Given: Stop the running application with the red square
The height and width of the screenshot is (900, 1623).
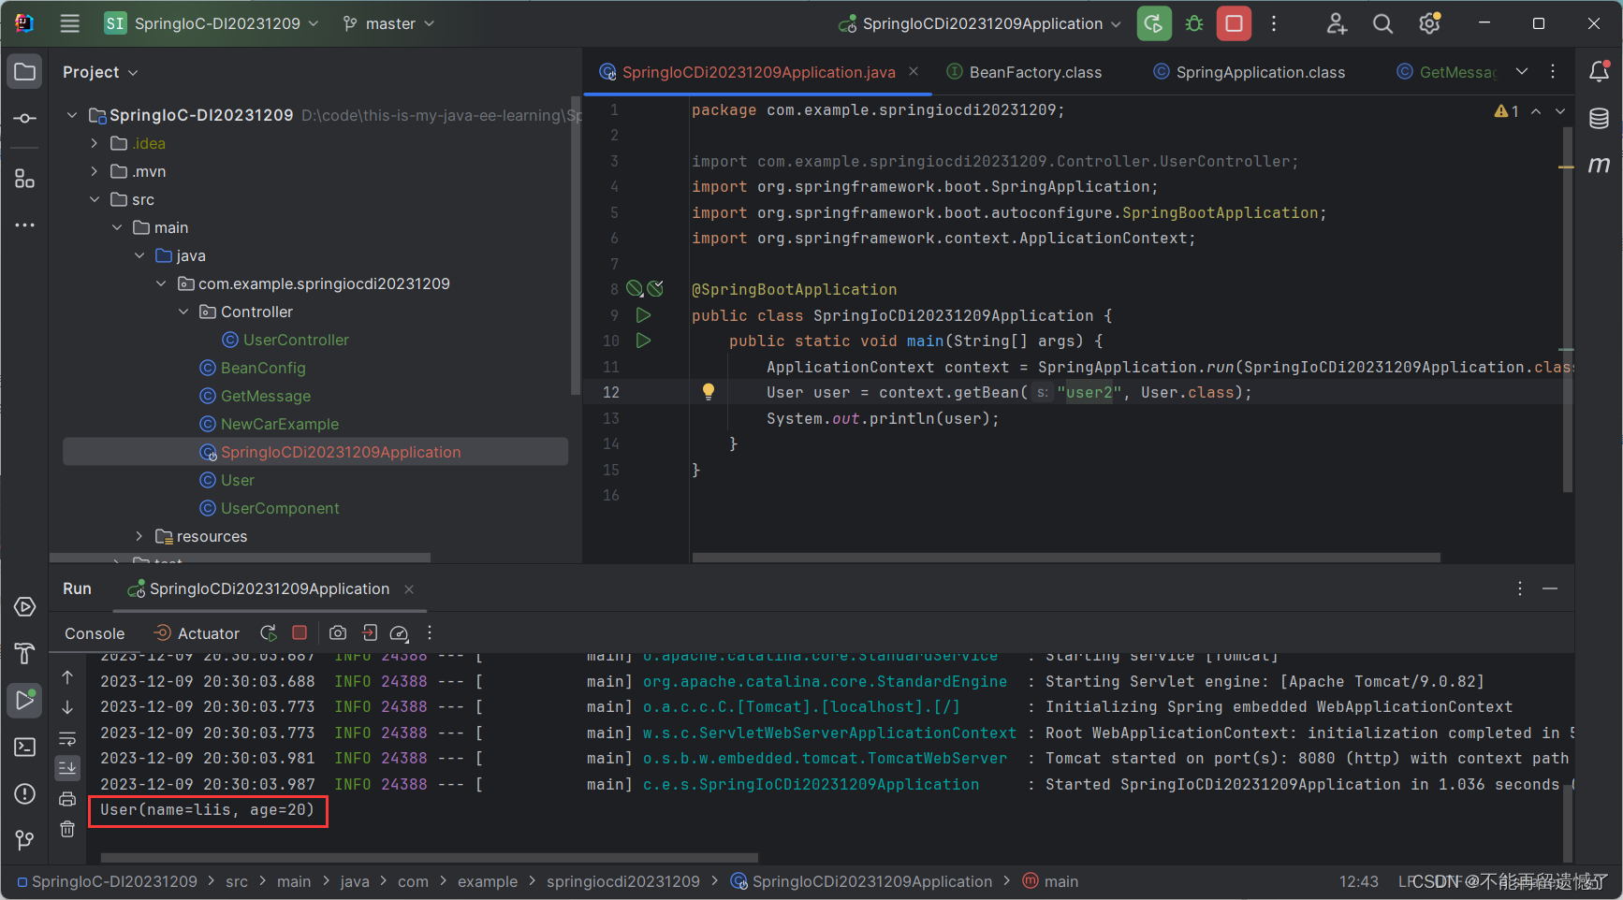Looking at the screenshot, I should (x=1234, y=23).
